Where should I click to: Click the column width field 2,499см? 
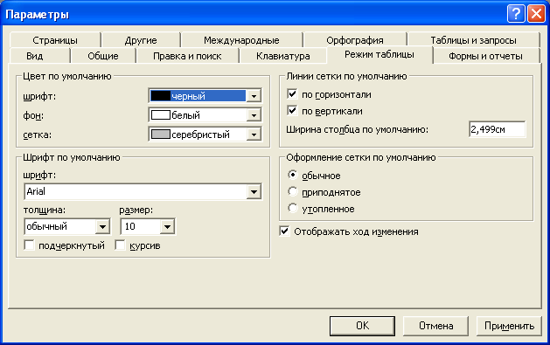pos(497,129)
